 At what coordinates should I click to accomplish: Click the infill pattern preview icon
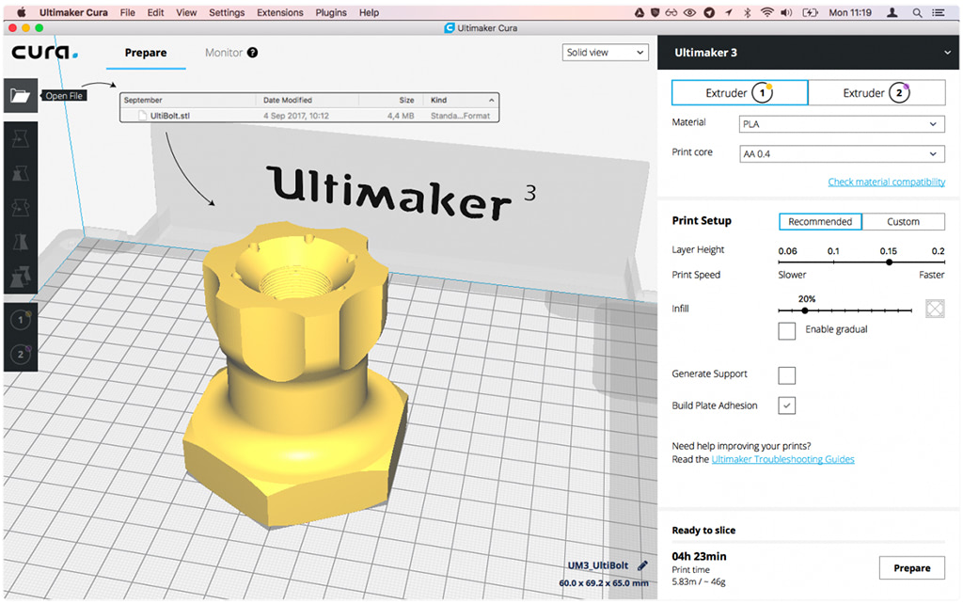(x=935, y=309)
